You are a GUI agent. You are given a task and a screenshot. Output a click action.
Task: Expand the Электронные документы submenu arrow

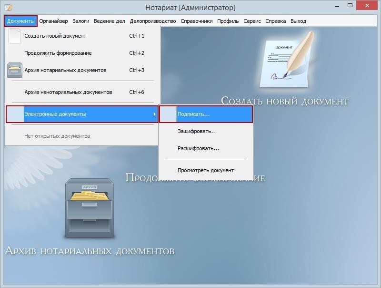tap(154, 114)
